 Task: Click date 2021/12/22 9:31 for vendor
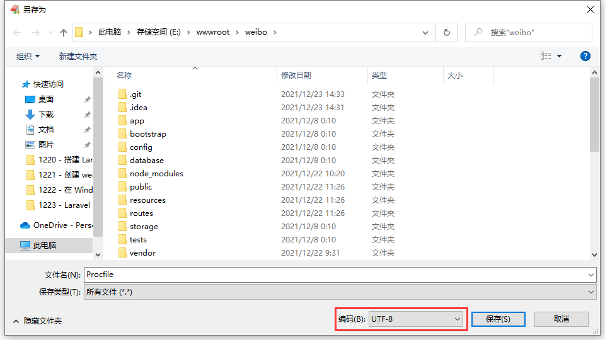(x=310, y=253)
